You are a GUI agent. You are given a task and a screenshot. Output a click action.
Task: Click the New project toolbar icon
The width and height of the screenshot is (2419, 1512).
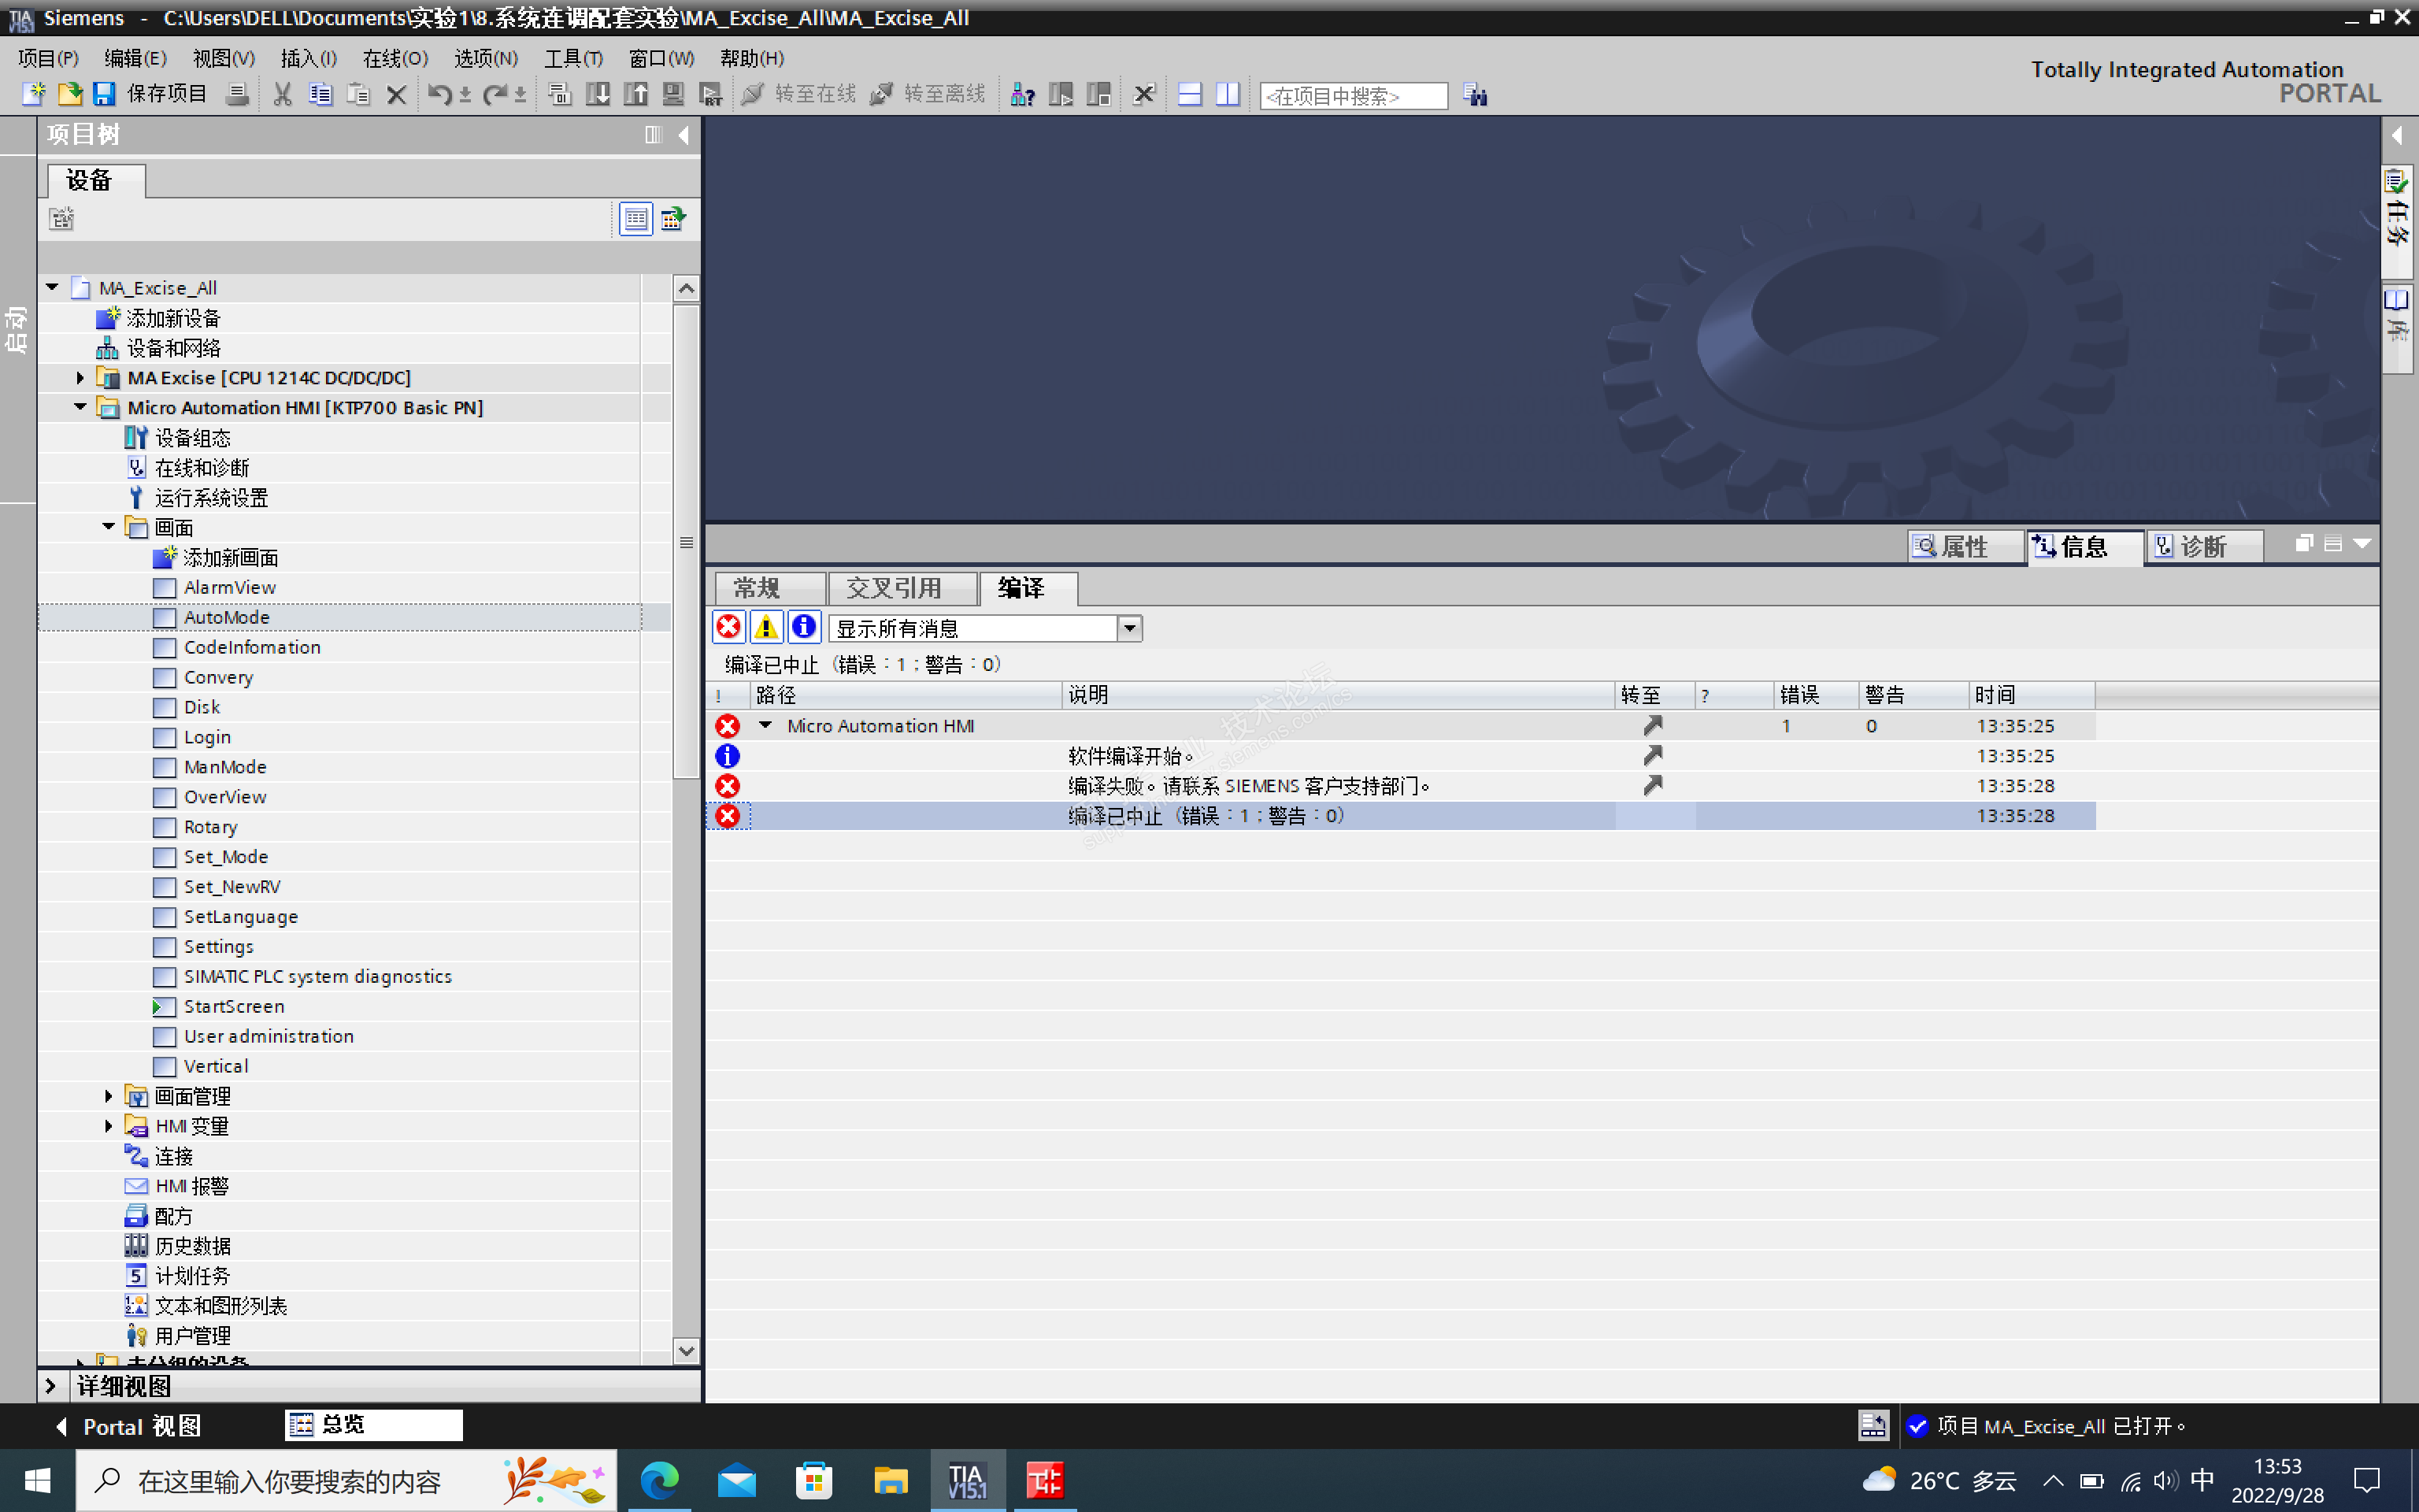(33, 94)
